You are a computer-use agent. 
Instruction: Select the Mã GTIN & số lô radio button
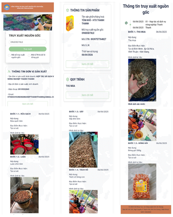[29, 55]
